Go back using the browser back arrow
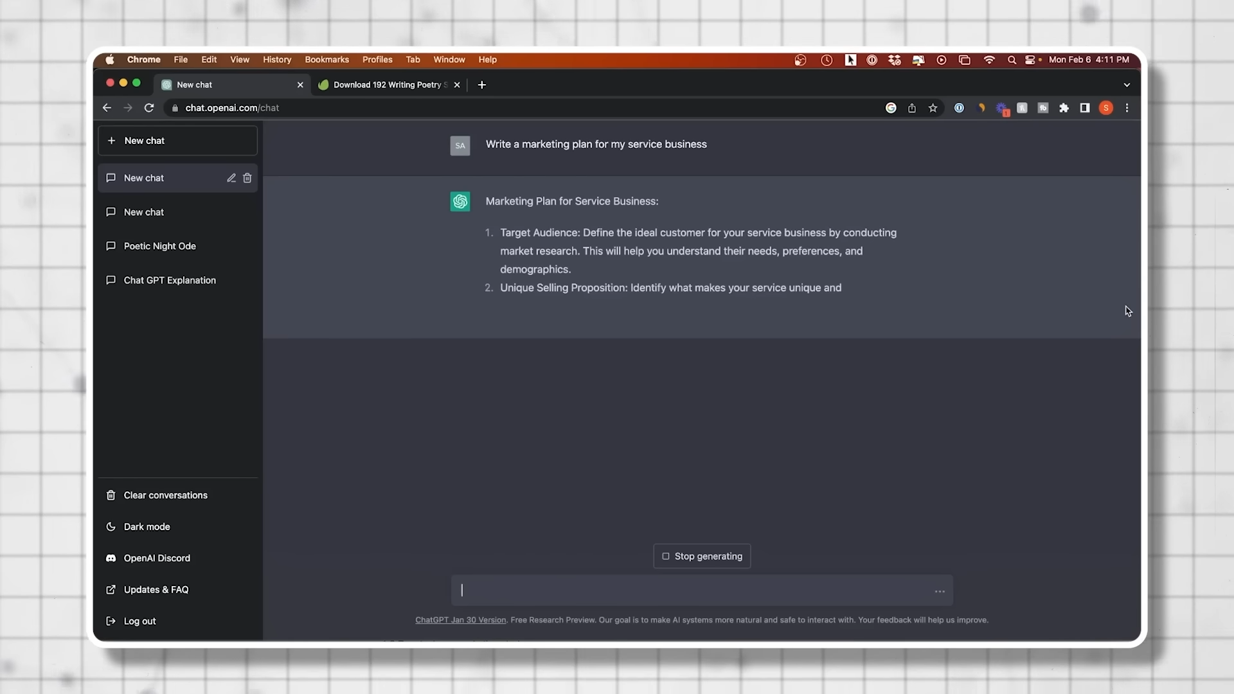 tap(107, 108)
